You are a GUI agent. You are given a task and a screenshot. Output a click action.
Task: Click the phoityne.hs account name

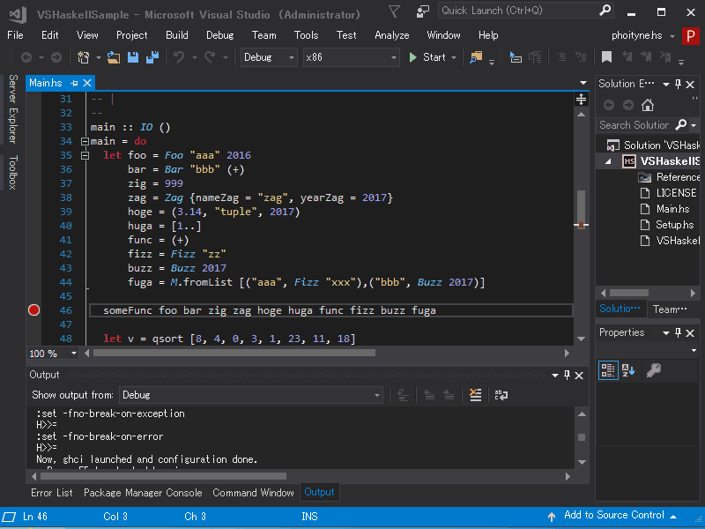point(636,35)
